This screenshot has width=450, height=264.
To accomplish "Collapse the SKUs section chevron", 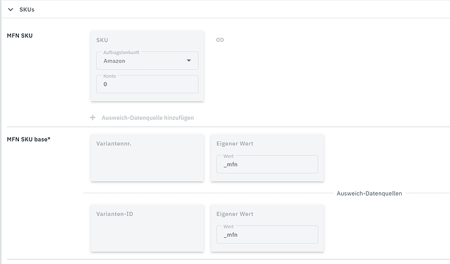I will (11, 9).
